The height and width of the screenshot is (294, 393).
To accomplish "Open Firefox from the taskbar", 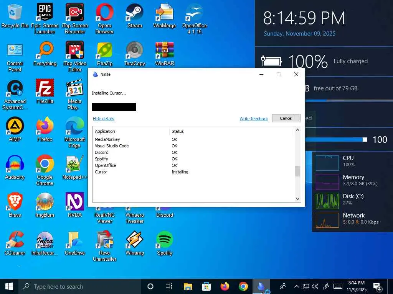I will click(x=225, y=286).
